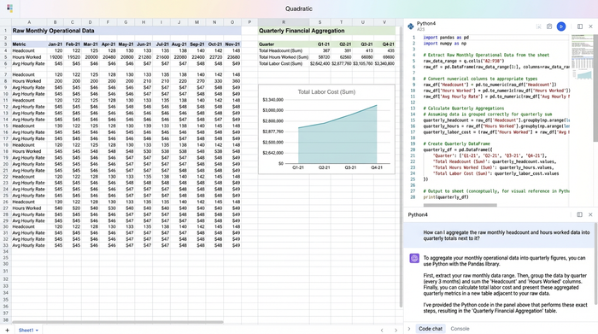This screenshot has width=598, height=334.
Task: Click the spreadsheet vertical scrollbar
Action: (401, 167)
